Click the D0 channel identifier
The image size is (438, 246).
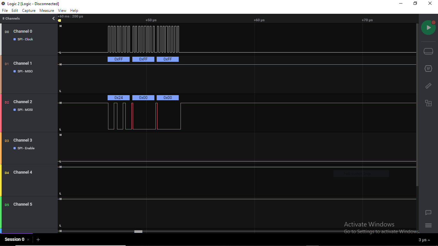(x=7, y=32)
